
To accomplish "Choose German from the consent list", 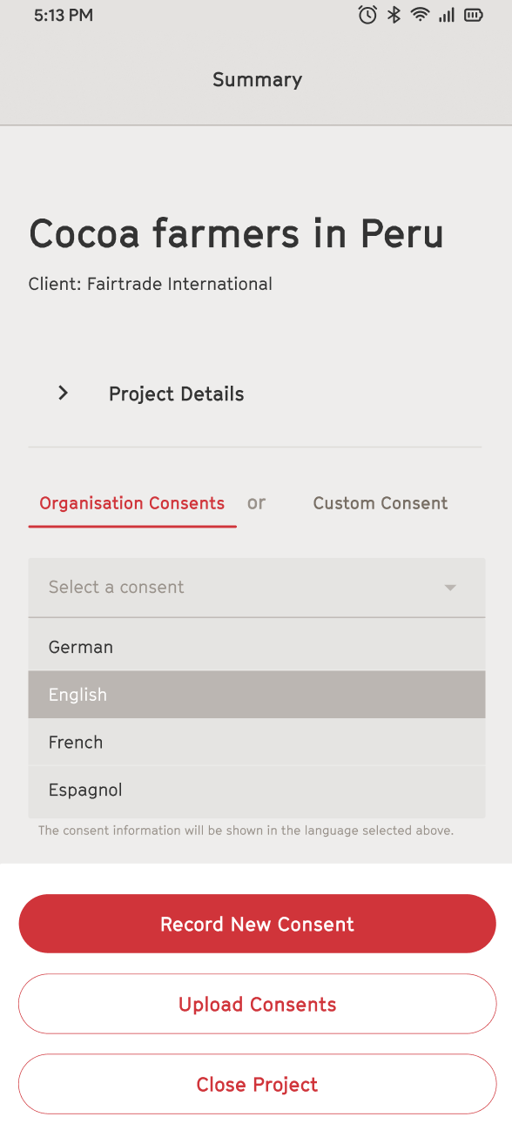I will pos(257,647).
